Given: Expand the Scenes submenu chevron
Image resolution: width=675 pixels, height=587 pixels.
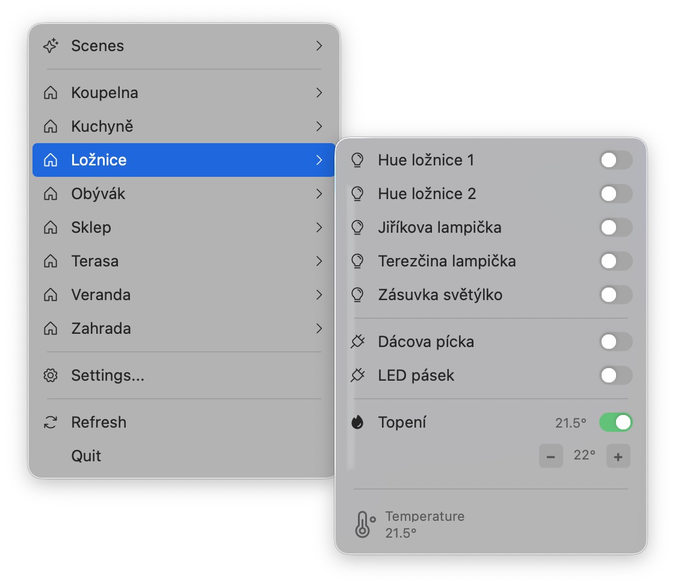Looking at the screenshot, I should tap(319, 46).
